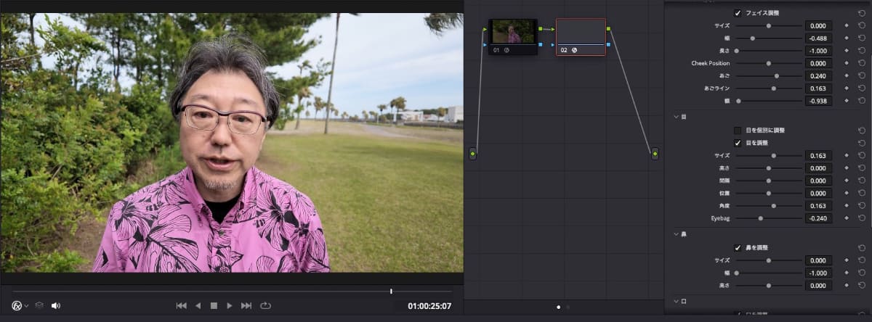Screen dimensions: 872x322
Task: Edit the 額 value -0.938 field
Action: [x=818, y=101]
